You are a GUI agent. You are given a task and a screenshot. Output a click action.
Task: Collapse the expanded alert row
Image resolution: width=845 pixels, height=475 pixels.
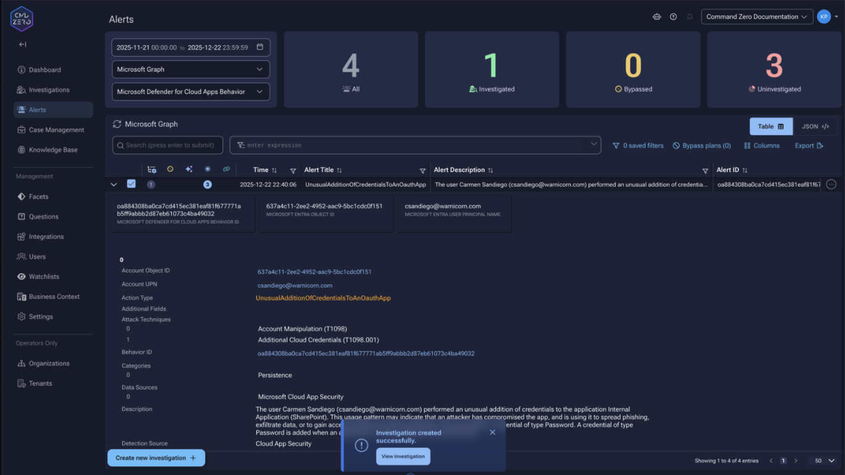point(114,184)
